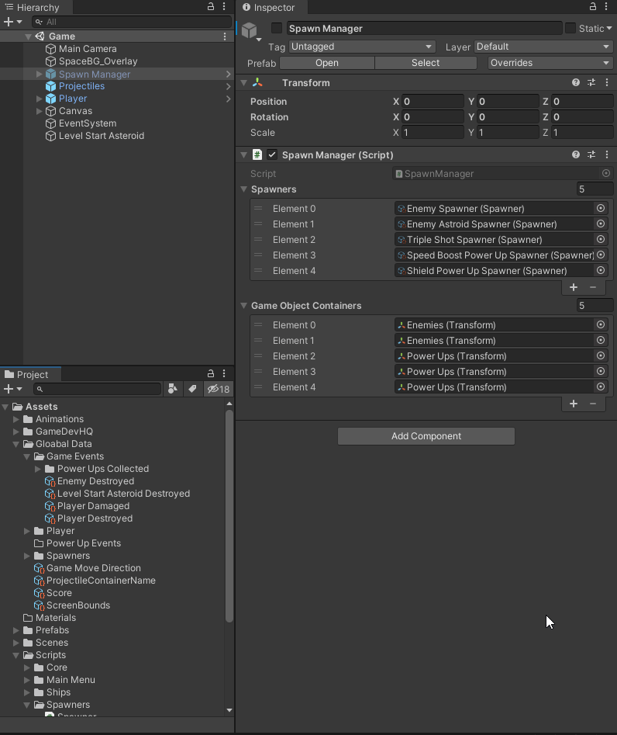Screen dimensions: 617x735
Task: Click the Hierarchy search field
Action: coord(132,22)
